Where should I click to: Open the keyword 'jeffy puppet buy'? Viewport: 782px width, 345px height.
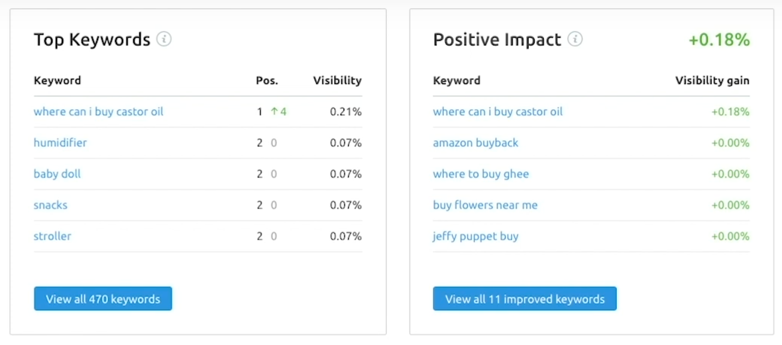[476, 236]
